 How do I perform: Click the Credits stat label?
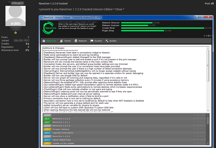[x=5, y=44]
